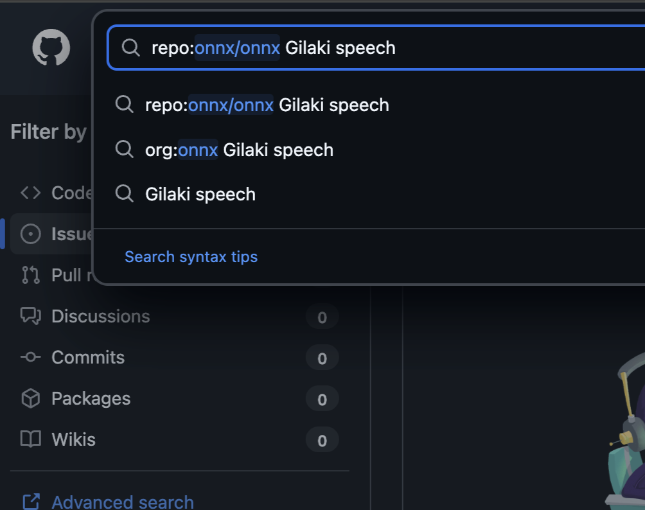Viewport: 645px width, 510px height.
Task: Click the Discussions speech bubble icon
Action: point(30,316)
